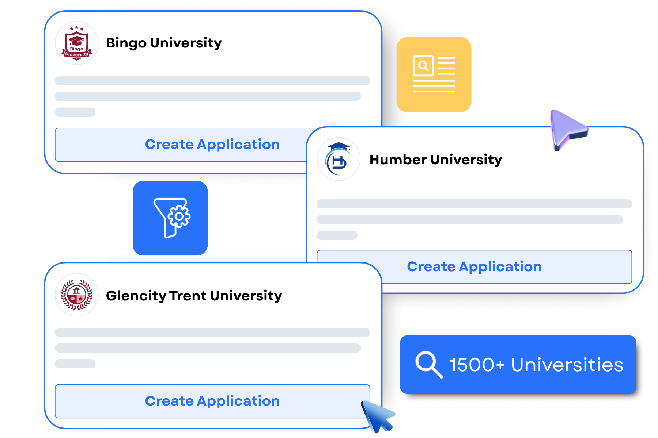This screenshot has height=438, width=658.
Task: Click the Humber University graduation cap logo
Action: [x=339, y=159]
